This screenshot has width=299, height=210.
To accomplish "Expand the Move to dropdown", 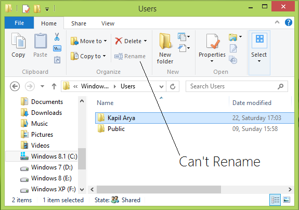I will point(105,41).
